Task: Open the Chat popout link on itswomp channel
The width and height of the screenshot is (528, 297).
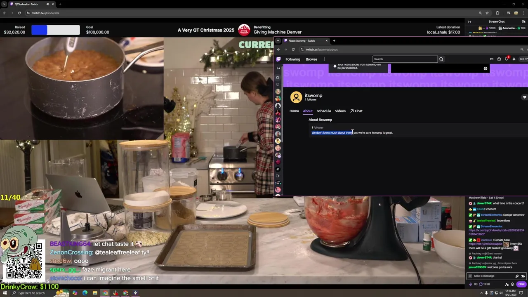Action: click(356, 111)
